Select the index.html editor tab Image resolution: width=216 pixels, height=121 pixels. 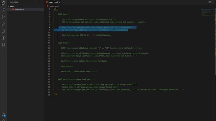click(53, 2)
